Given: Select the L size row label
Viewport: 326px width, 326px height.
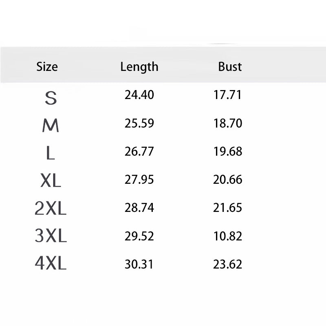Looking at the screenshot, I should 50,153.
